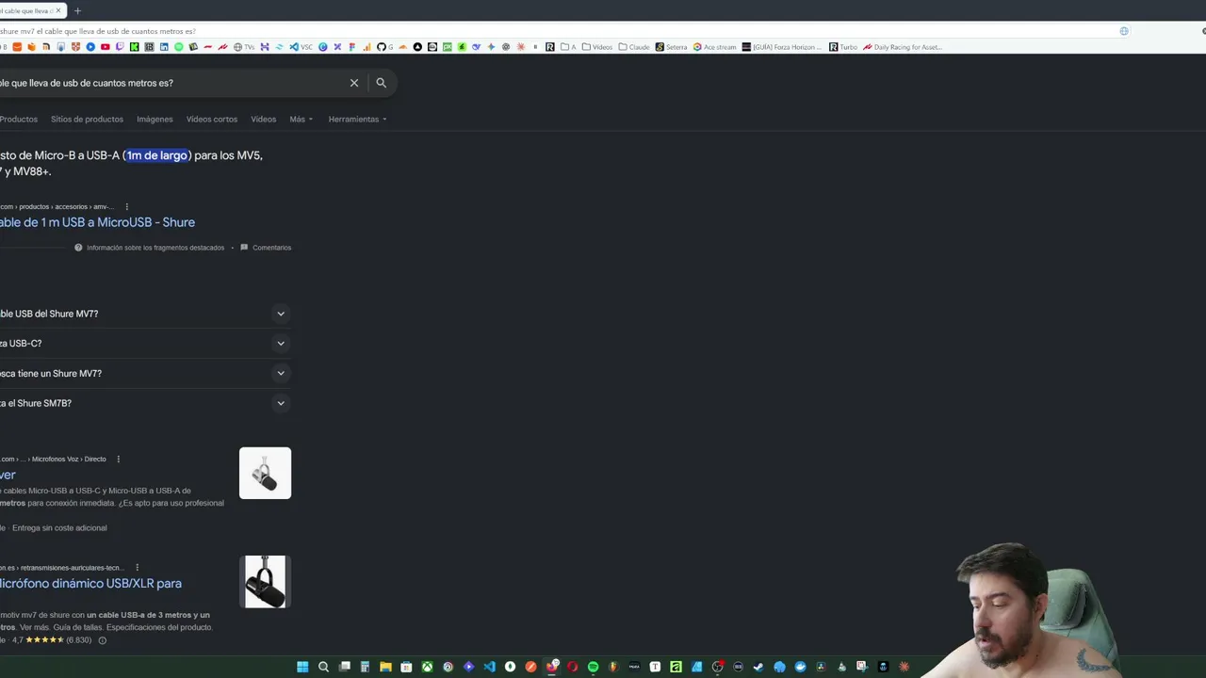Open the Figma bookmark icon
The width and height of the screenshot is (1206, 678).
[x=352, y=47]
